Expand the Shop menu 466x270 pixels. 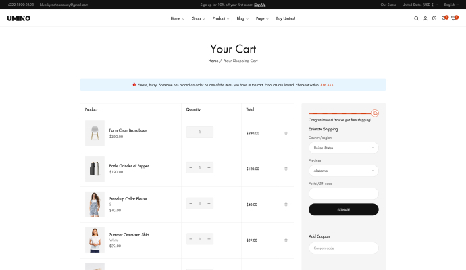199,18
